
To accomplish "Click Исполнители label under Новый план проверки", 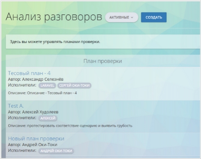I will click(x=22, y=150).
